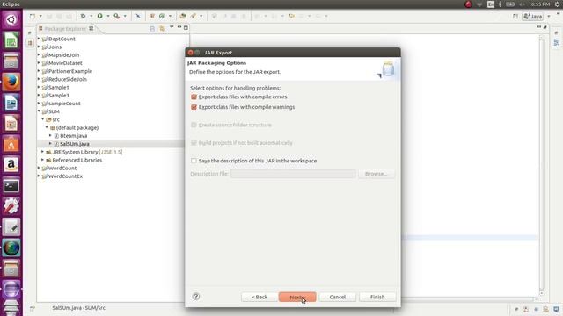The image size is (563, 316).
Task: Click the External Tools run icon
Action: point(117,16)
